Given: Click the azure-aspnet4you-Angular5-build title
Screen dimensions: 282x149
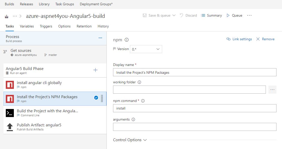Looking at the screenshot, I should coord(65,16).
